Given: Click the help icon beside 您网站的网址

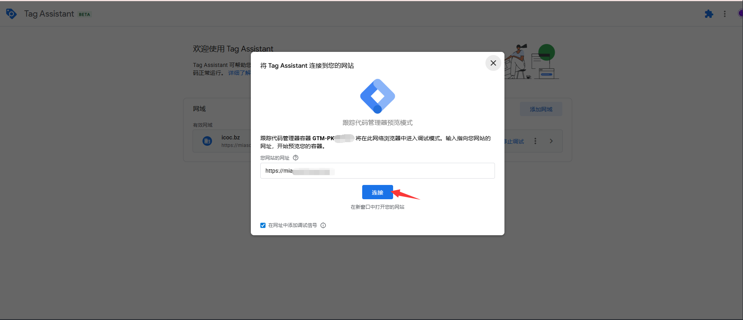Looking at the screenshot, I should point(296,158).
